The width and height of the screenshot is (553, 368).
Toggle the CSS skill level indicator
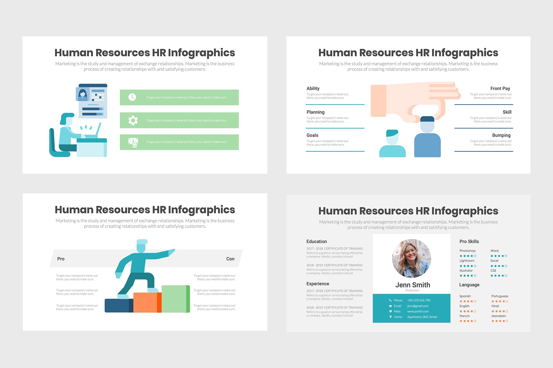499,276
